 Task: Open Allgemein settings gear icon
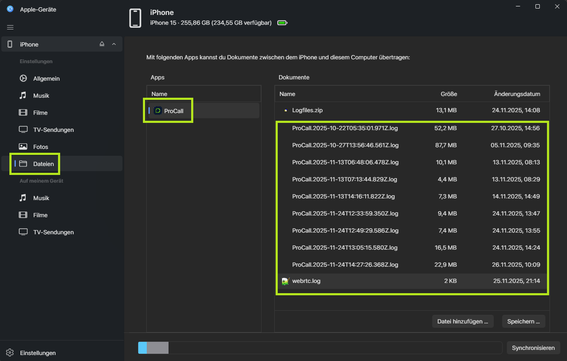tap(23, 79)
